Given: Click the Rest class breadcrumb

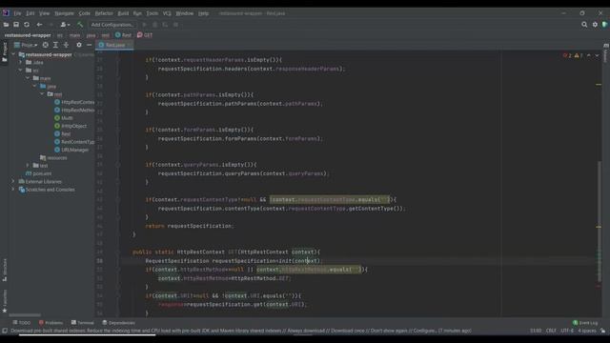Looking at the screenshot, I should 123,35.
